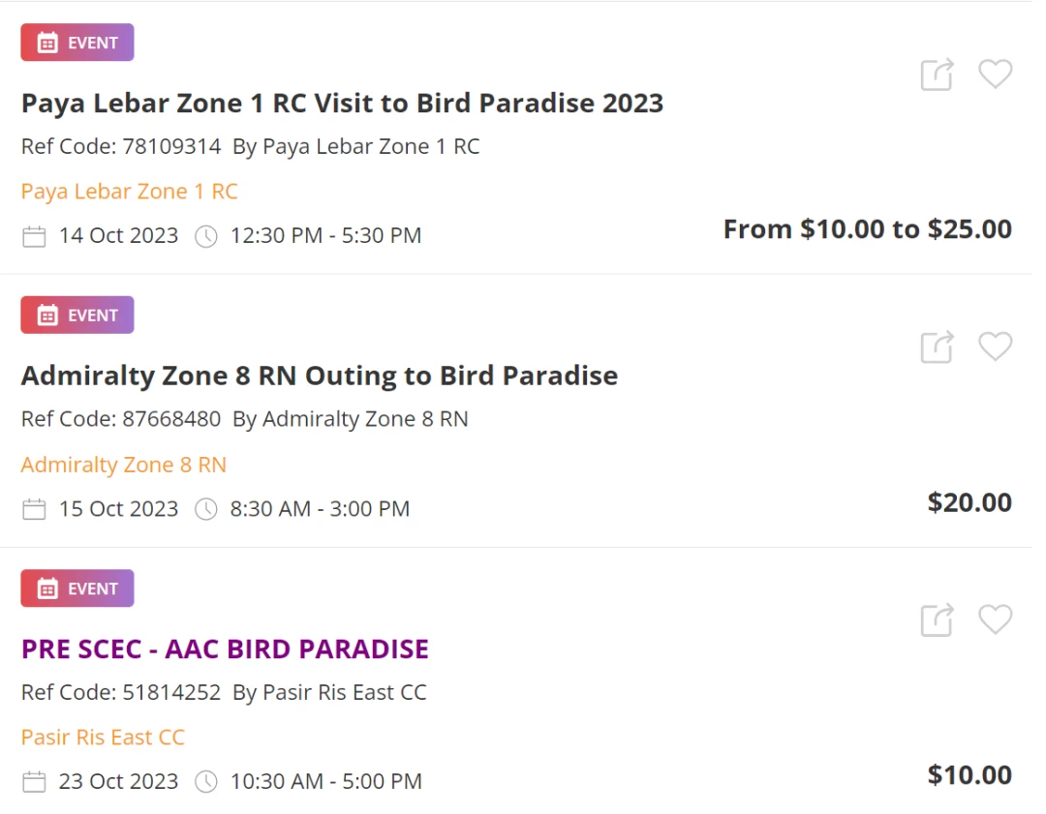Click the From $10.00 to $25.00 price
This screenshot has width=1046, height=814.
867,229
